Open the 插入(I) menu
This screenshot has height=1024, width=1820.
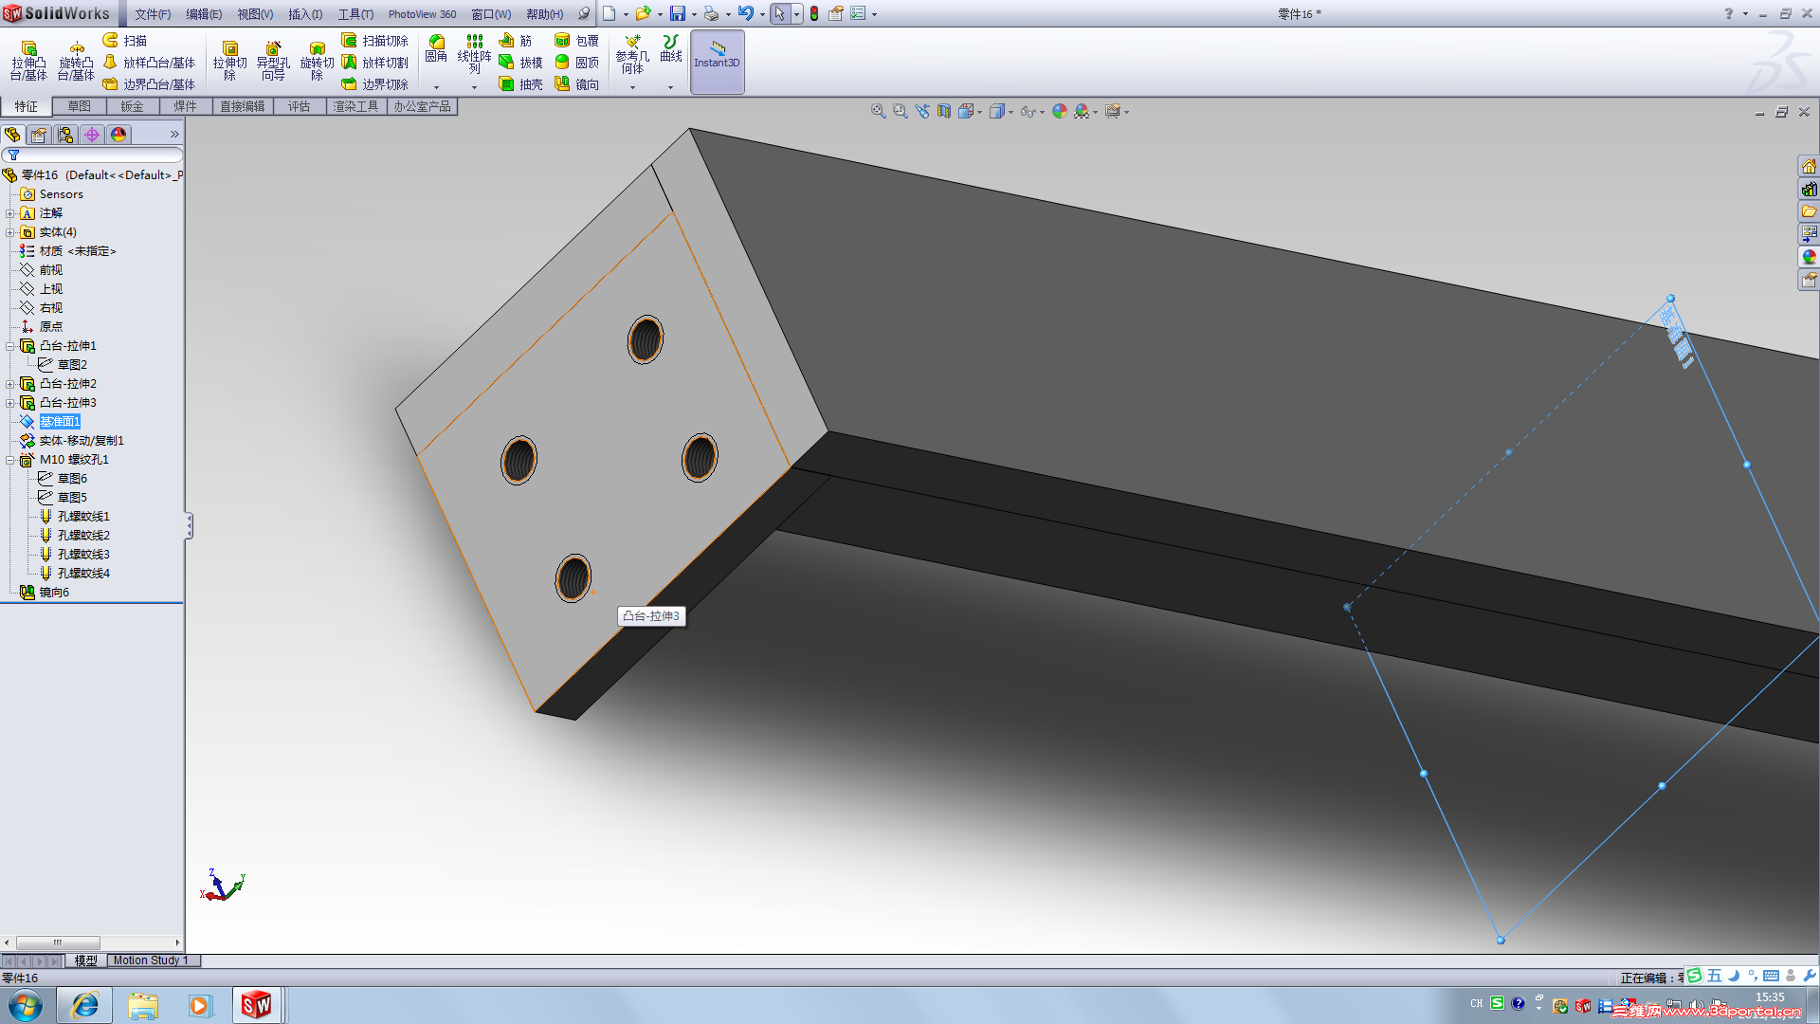pos(304,13)
